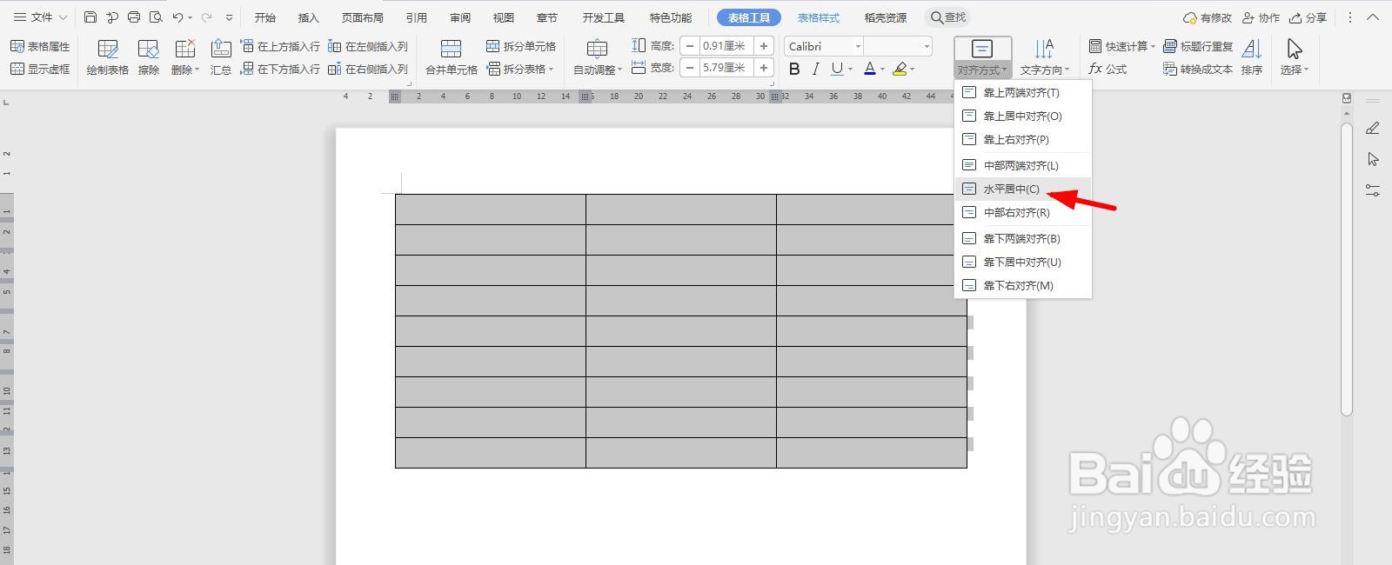Screen dimensions: 1392x565
Task: Click the redo arrow icon
Action: [x=206, y=17]
